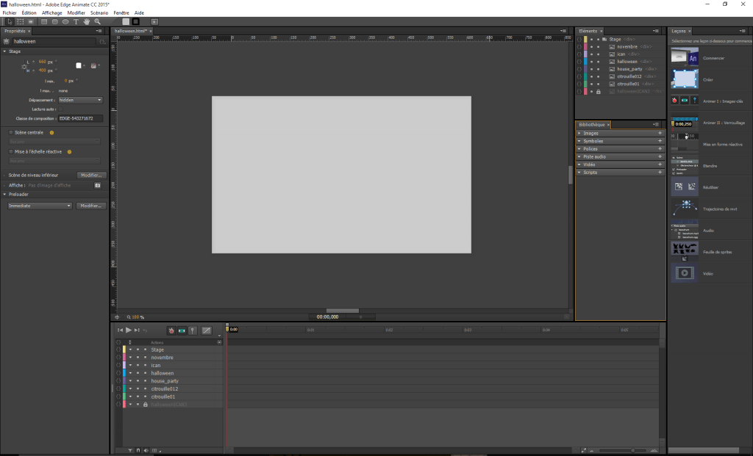Toggle the Auto-Keyframe stopwatch mode

(x=171, y=330)
